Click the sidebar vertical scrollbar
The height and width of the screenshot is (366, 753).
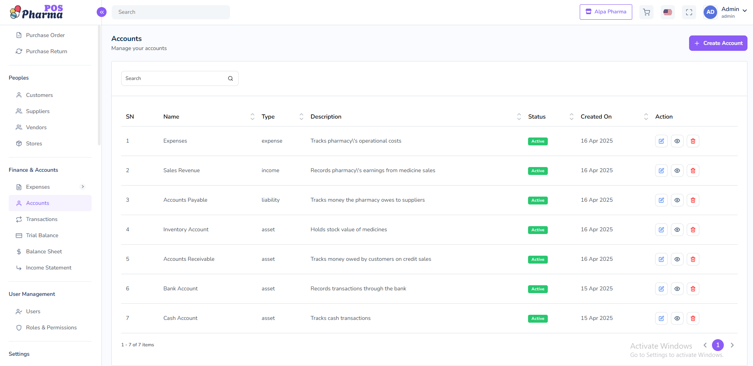[x=99, y=87]
